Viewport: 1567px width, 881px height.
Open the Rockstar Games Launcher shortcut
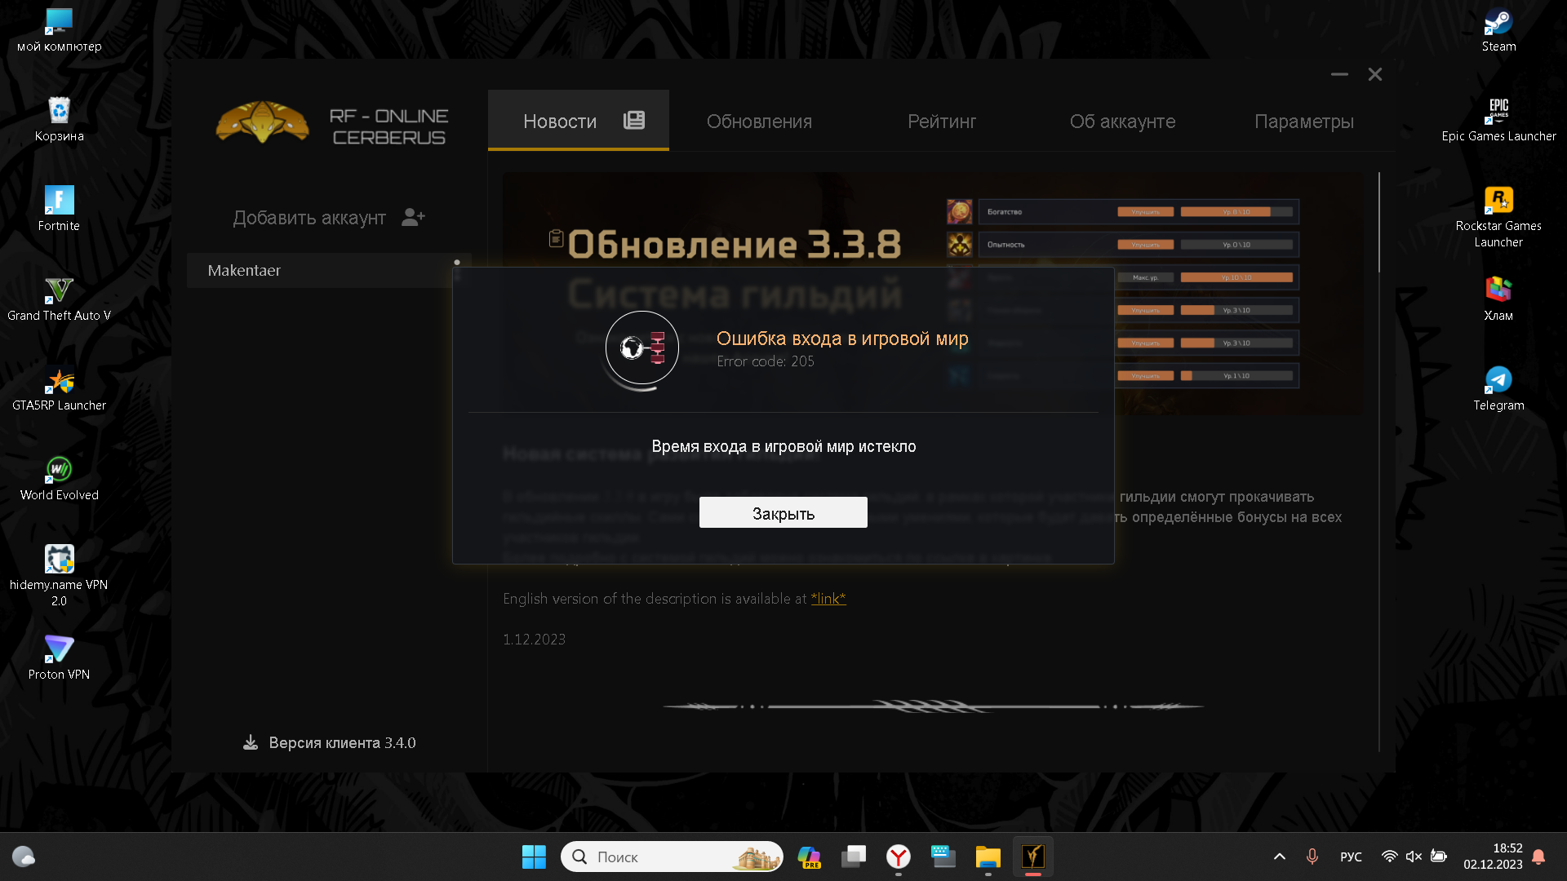[x=1498, y=217]
